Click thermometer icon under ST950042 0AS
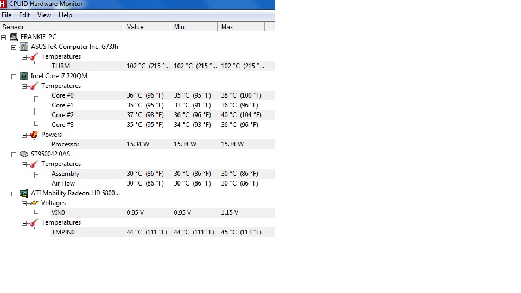Image resolution: width=521 pixels, height=293 pixels. pos(34,164)
